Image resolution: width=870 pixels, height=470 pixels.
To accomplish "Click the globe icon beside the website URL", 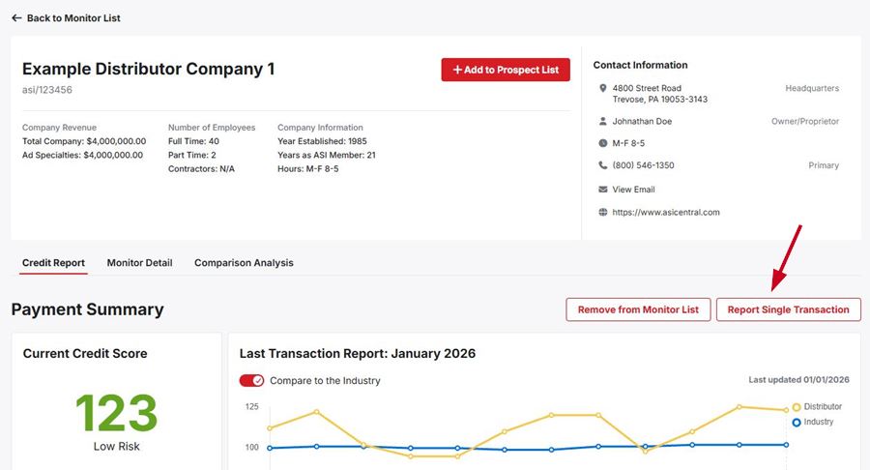I will (603, 213).
